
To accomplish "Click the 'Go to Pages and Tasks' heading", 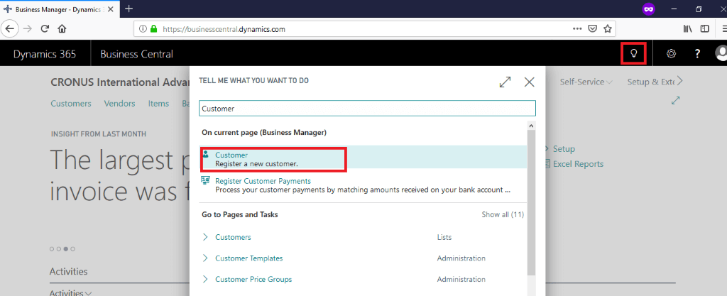I will (240, 214).
